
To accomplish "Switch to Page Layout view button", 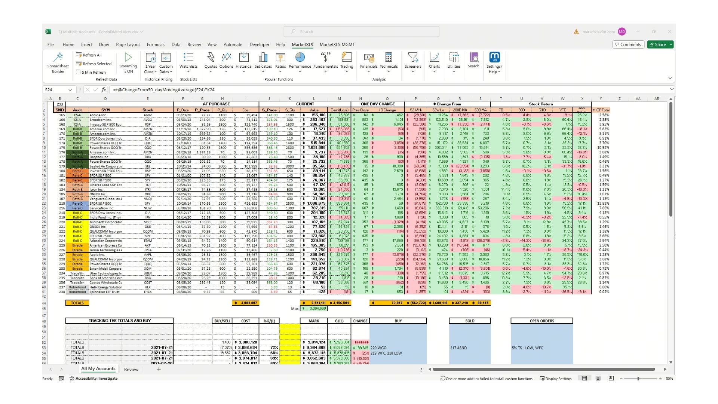I will click(598, 379).
